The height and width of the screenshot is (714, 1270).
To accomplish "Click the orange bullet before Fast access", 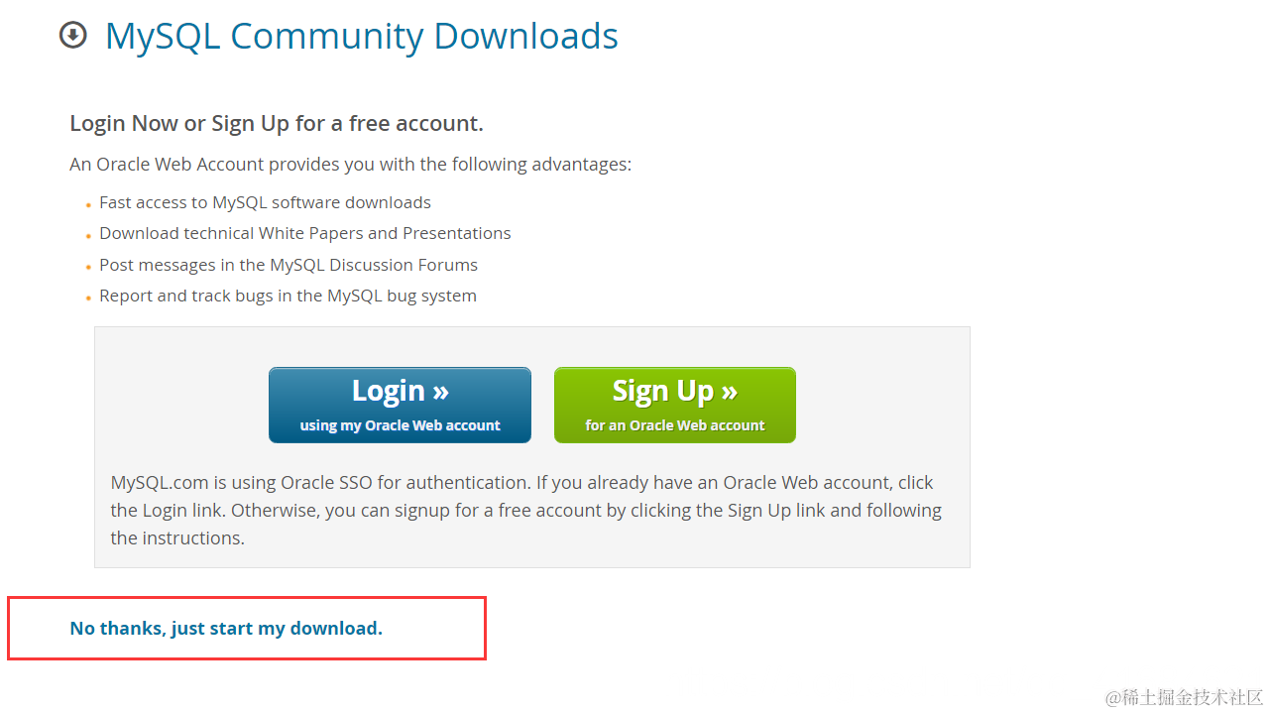I will tap(88, 205).
